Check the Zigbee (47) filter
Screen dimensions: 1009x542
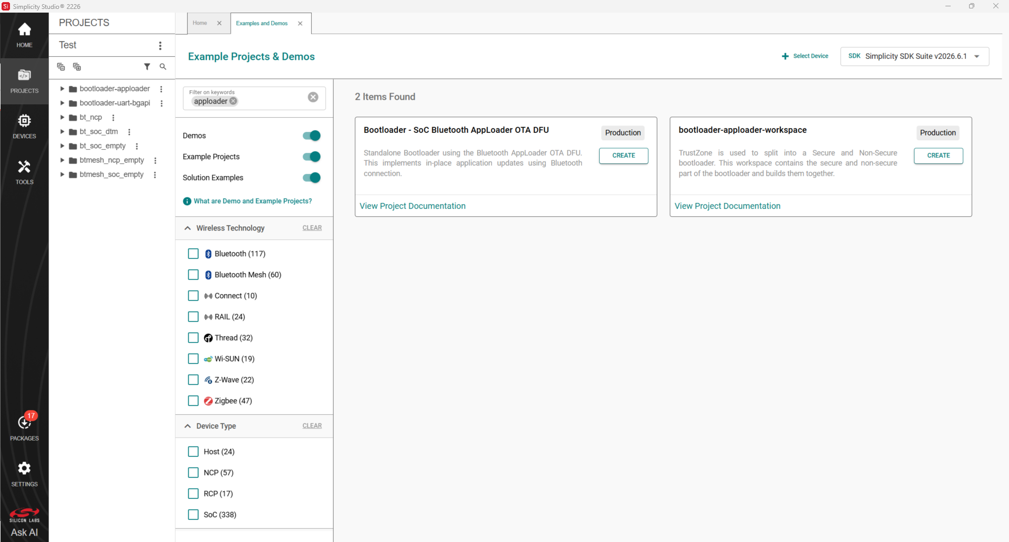(x=193, y=401)
